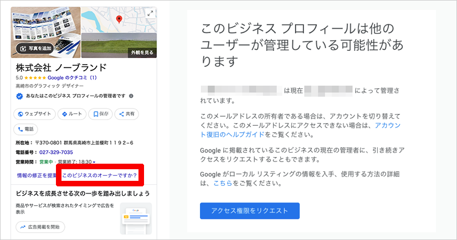Click the ad illustration image
The image size is (457, 240).
click(136, 218)
